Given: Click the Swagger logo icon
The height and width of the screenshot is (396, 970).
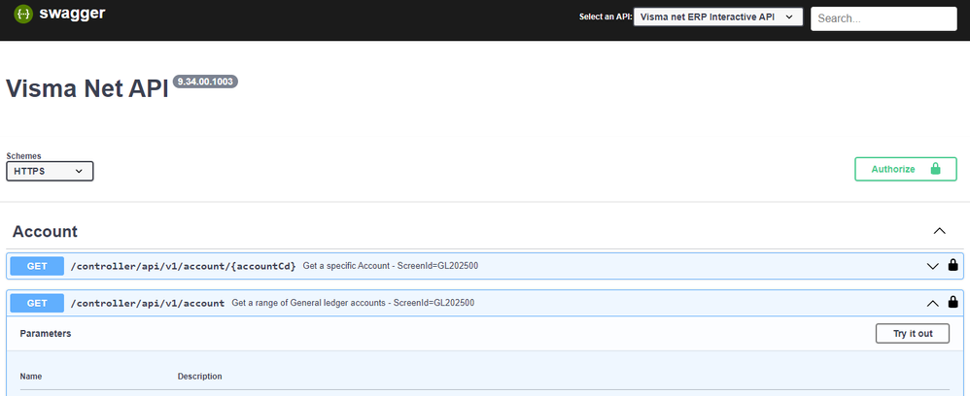Looking at the screenshot, I should point(23,13).
